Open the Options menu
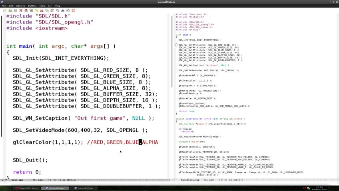Screen dimensions: 339x191 (x=20, y=6)
